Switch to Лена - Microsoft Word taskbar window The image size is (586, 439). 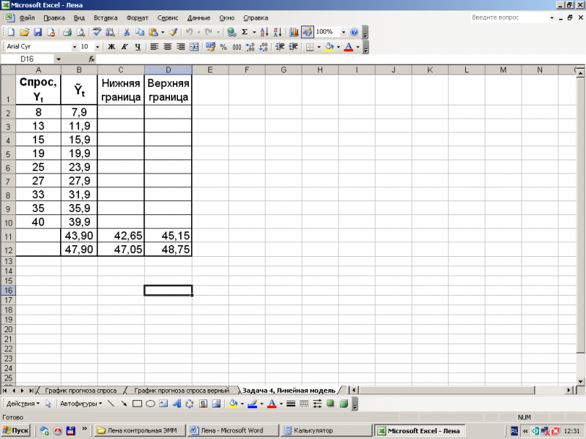(x=232, y=430)
